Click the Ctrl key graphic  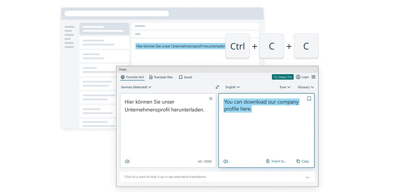click(237, 46)
